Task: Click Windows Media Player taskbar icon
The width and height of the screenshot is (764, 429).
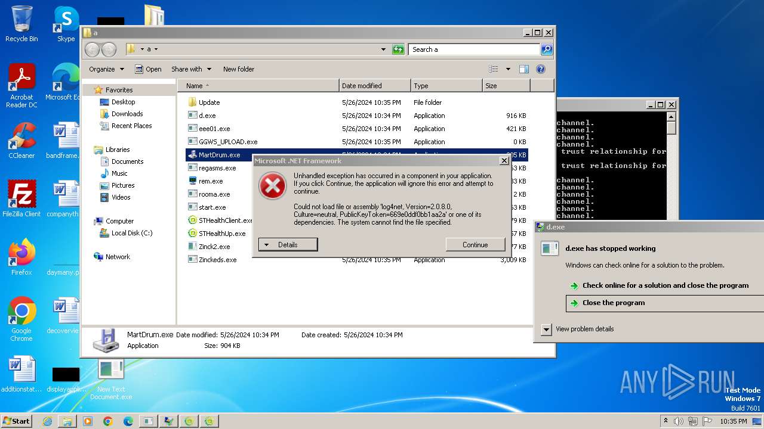Action: [87, 421]
